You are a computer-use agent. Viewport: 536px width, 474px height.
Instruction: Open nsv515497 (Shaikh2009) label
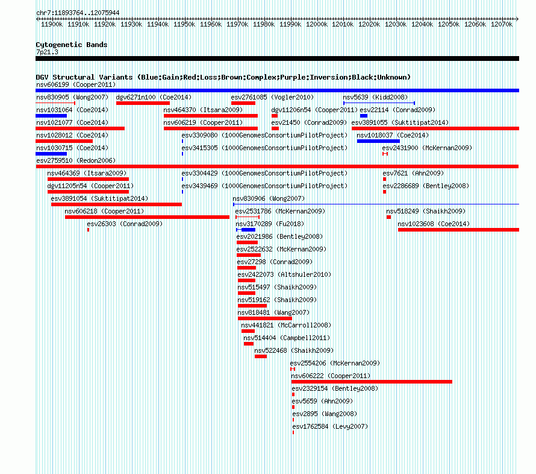[x=277, y=287]
